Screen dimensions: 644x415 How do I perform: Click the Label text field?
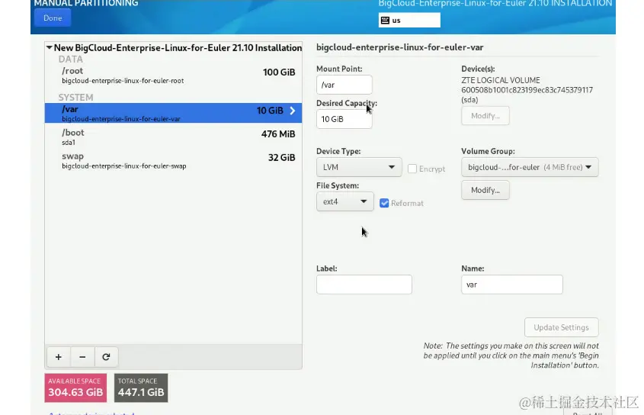pos(364,285)
